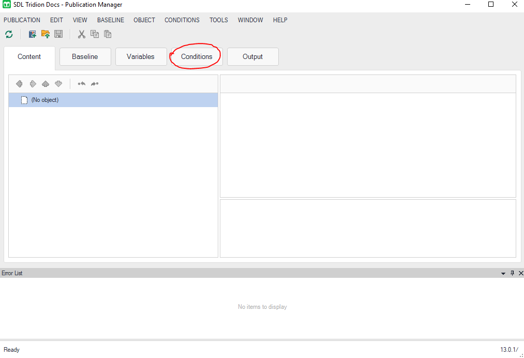The image size is (524, 358).
Task: Click the undo arrow in content toolbar
Action: click(82, 84)
